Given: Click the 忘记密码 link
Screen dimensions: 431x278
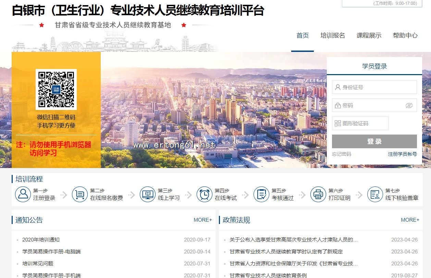Looking at the screenshot, I should point(341,154).
